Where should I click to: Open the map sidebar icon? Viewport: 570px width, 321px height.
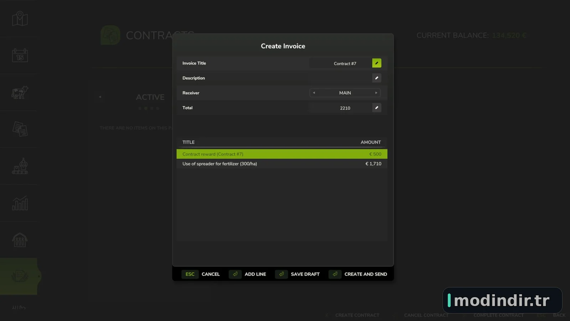[x=20, y=19]
